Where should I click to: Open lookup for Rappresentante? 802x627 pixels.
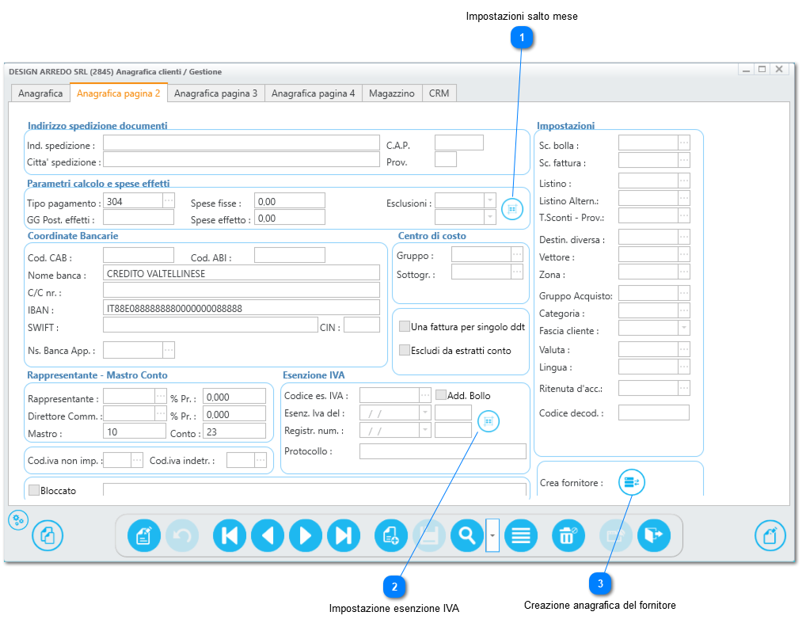click(161, 397)
